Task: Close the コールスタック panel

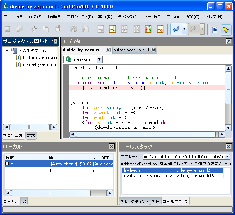Action: coord(229,146)
